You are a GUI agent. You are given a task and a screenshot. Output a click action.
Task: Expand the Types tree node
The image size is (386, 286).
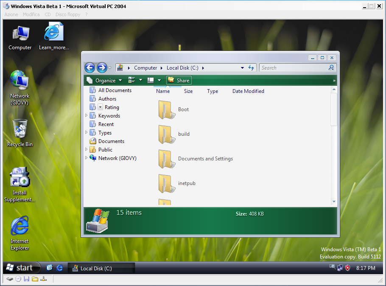(x=86, y=132)
